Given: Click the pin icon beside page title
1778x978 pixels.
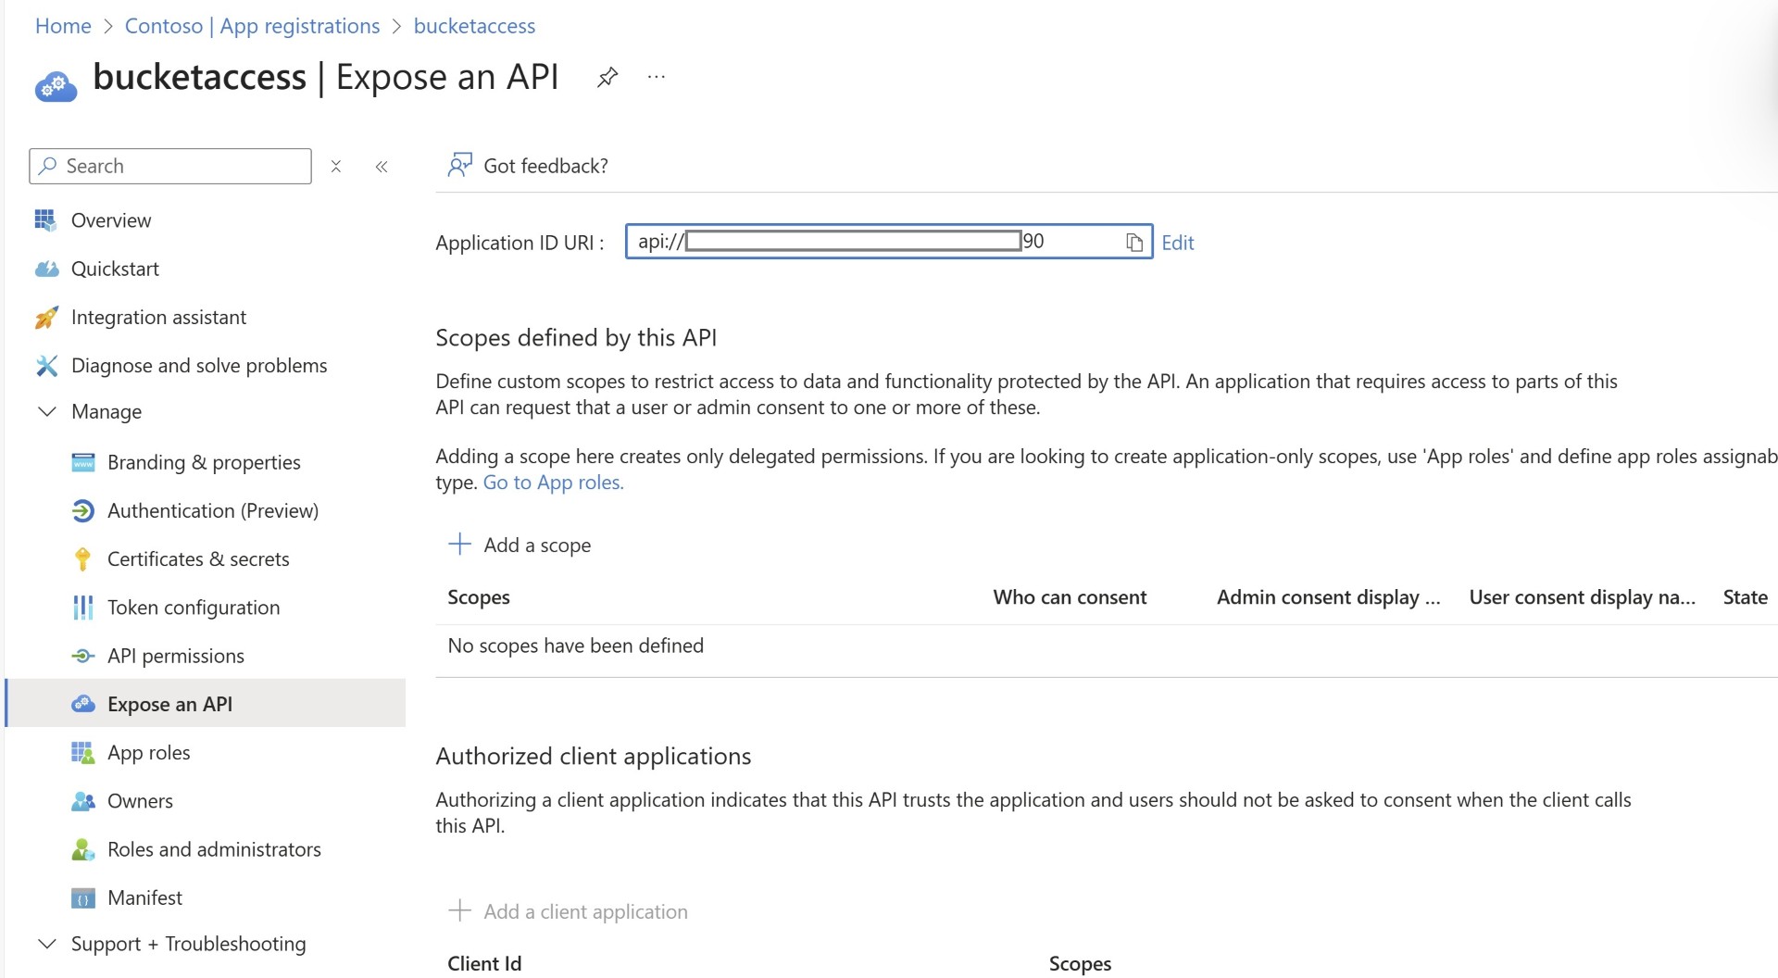Looking at the screenshot, I should pyautogui.click(x=607, y=77).
